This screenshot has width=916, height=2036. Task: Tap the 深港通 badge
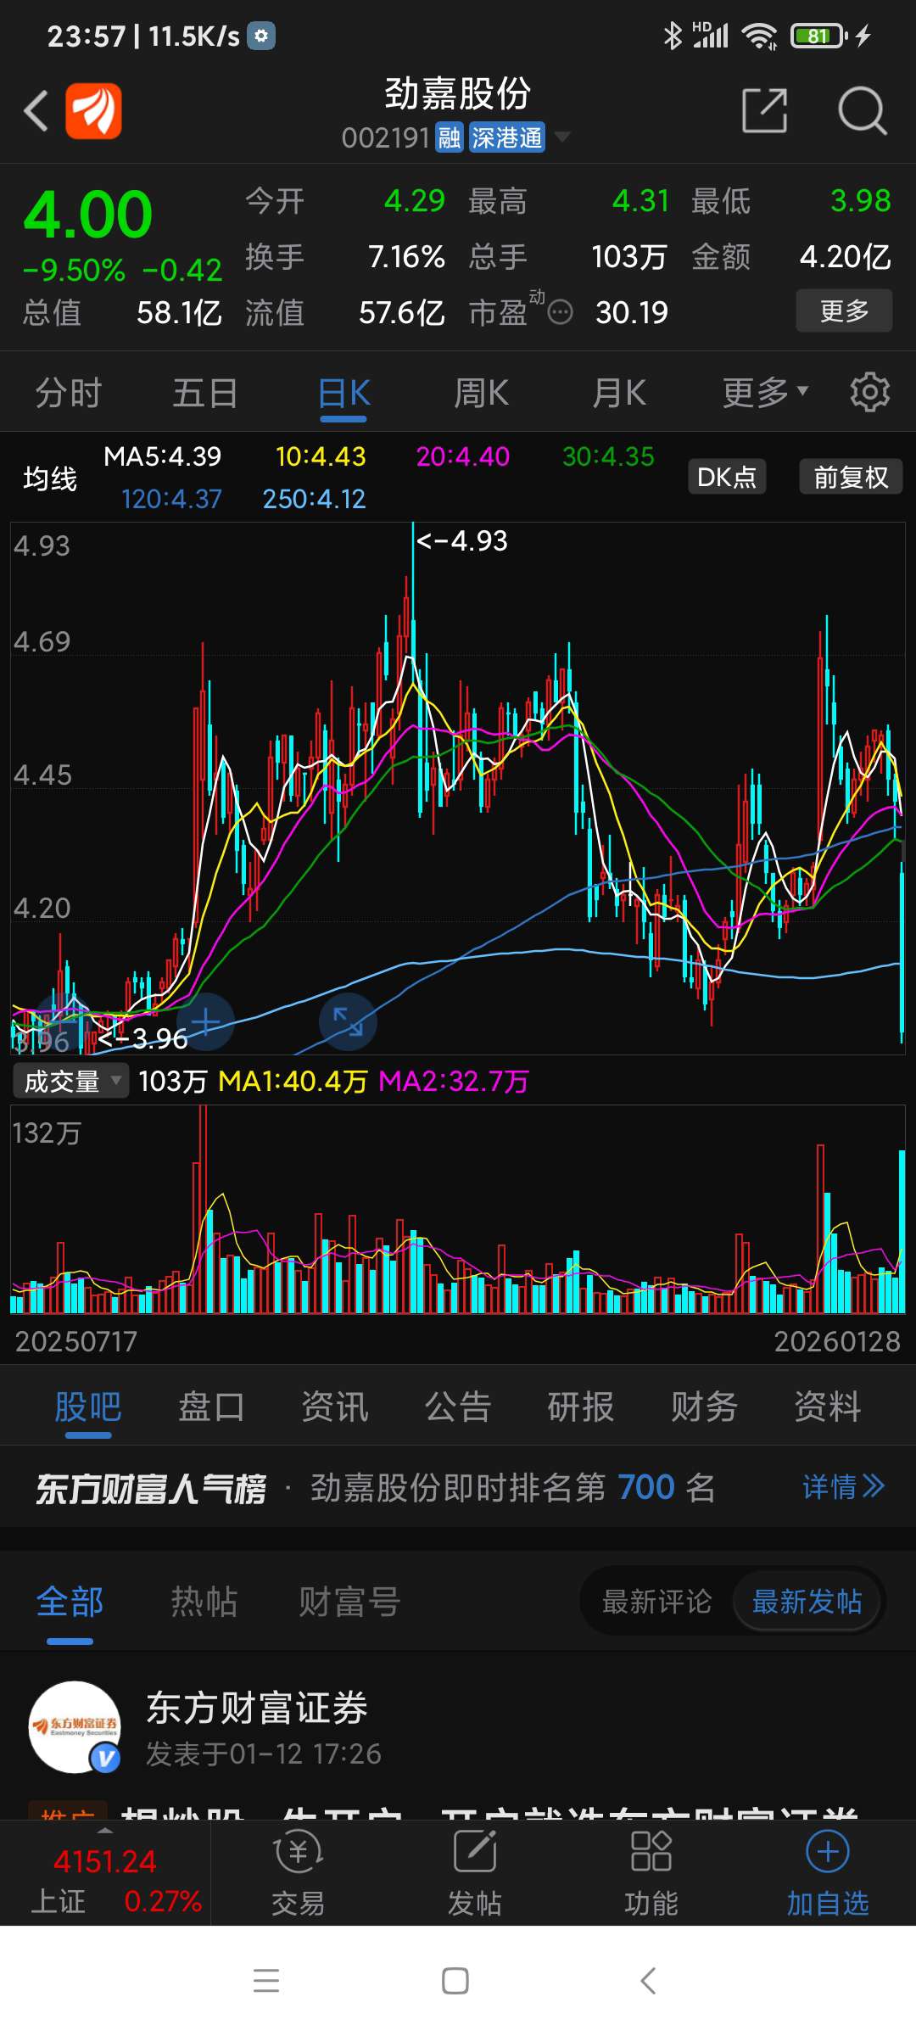[506, 137]
